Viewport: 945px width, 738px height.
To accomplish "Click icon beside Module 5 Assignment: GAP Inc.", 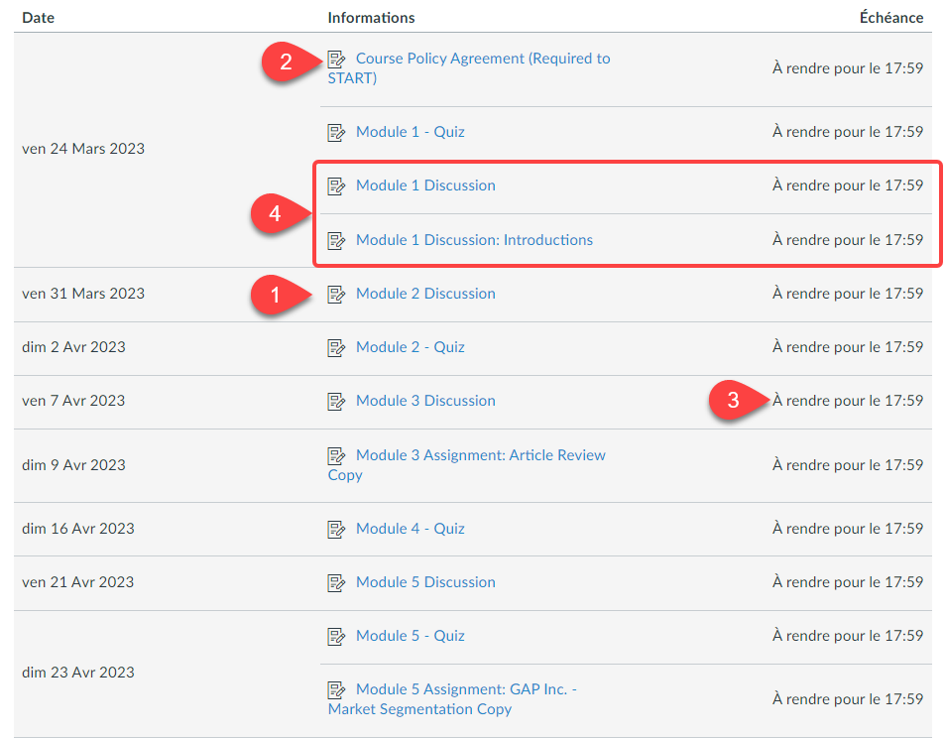I will (336, 689).
